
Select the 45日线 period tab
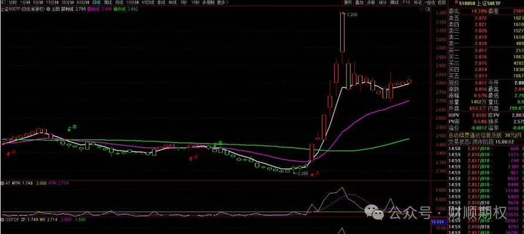click(147, 2)
